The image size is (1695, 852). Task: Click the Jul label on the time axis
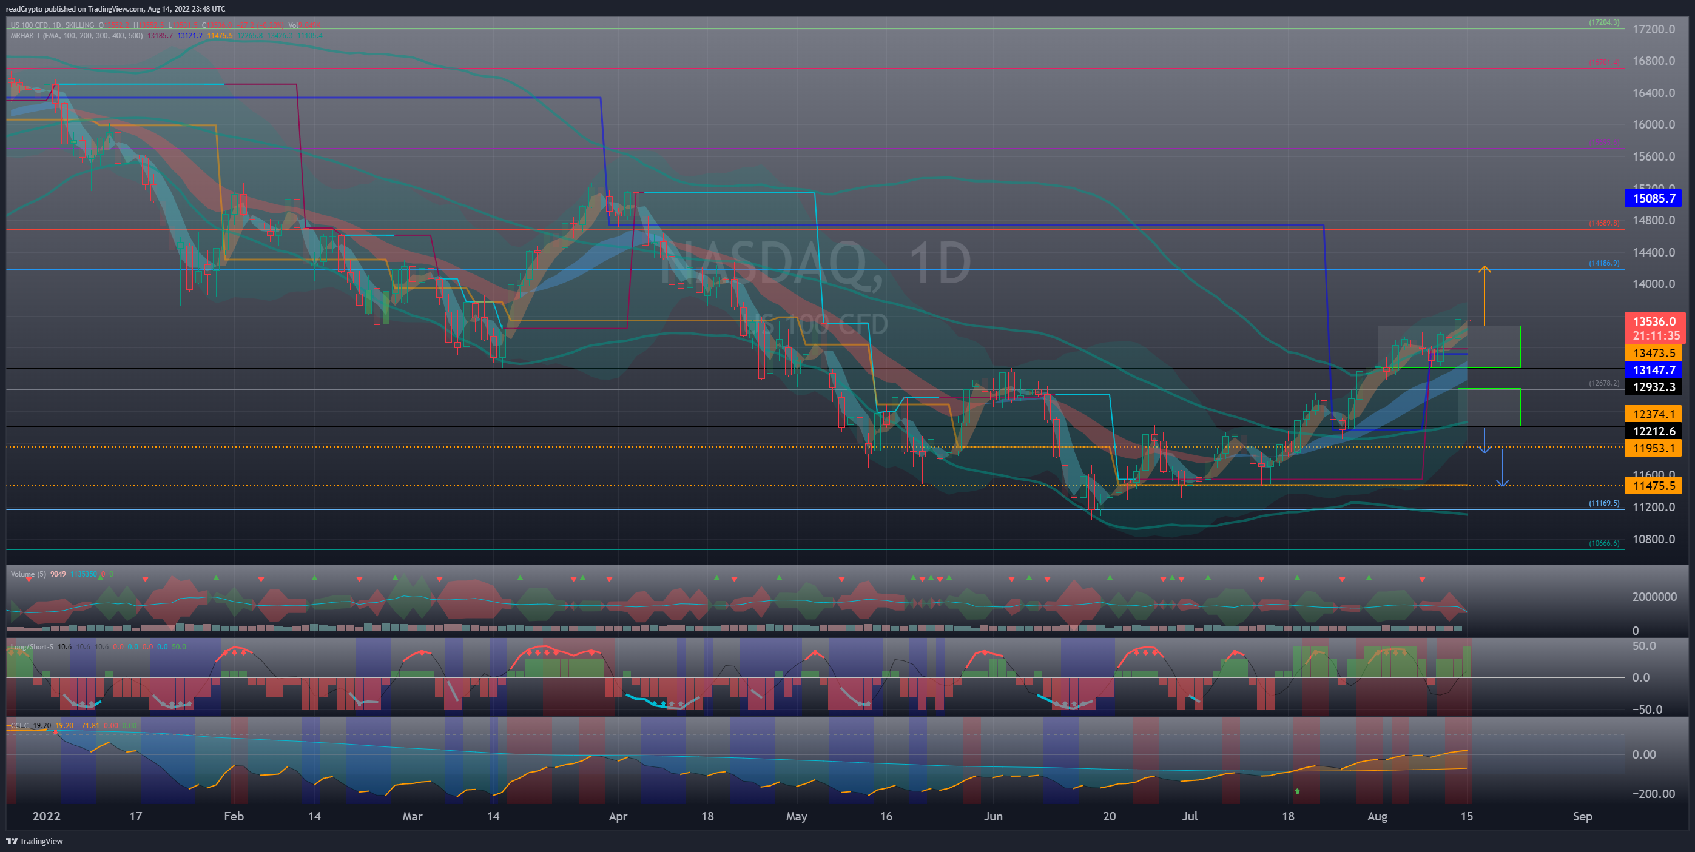coord(1190,816)
